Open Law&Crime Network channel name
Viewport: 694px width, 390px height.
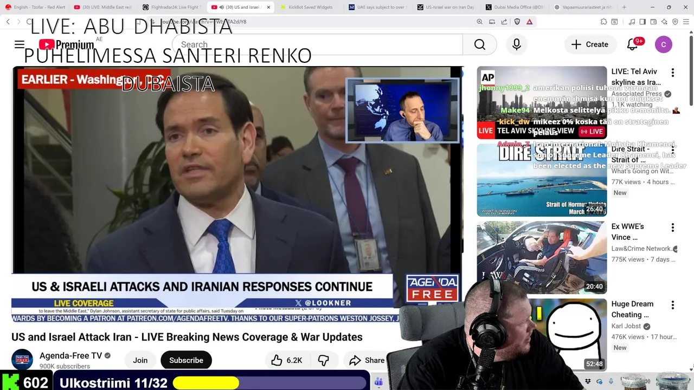pos(641,249)
